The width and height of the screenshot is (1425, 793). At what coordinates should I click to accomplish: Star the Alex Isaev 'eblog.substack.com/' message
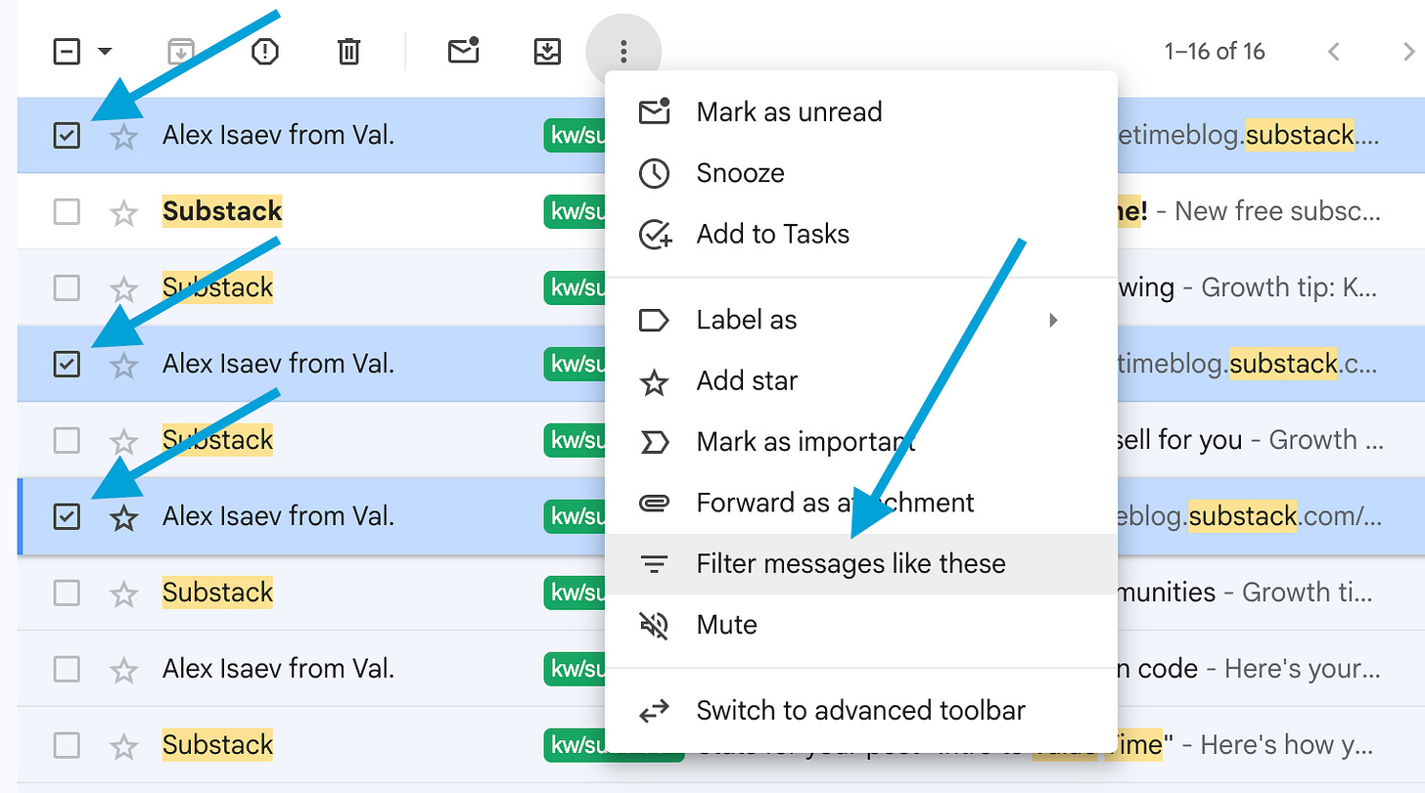pyautogui.click(x=123, y=517)
